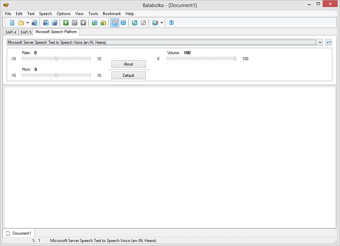
Task: Select the Microsoft Speech Platform tab
Action: click(56, 32)
